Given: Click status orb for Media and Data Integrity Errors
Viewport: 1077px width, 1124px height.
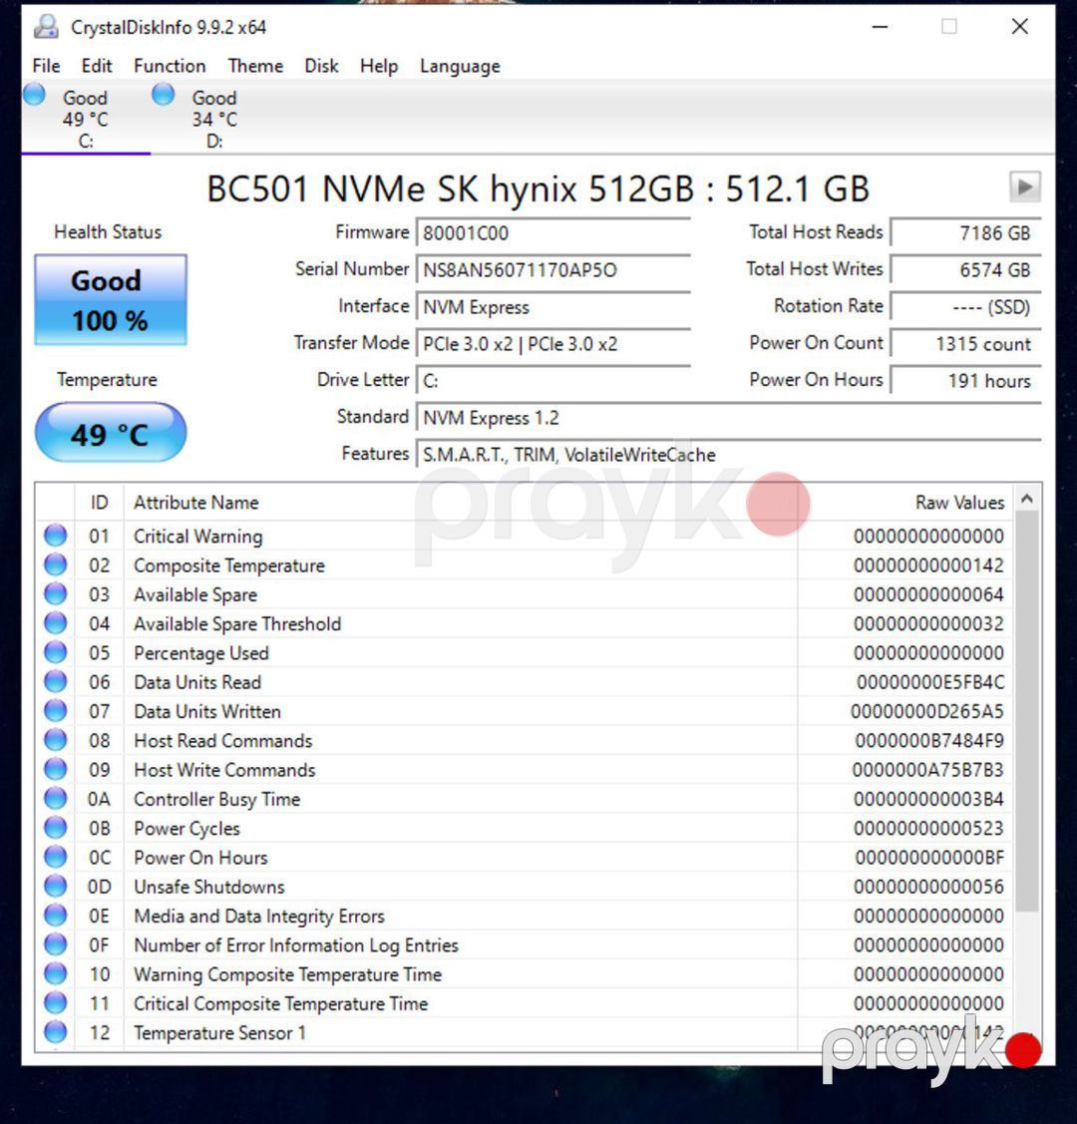Looking at the screenshot, I should click(55, 916).
